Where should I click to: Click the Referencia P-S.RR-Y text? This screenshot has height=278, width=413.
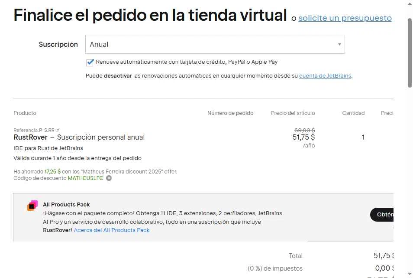(36, 130)
